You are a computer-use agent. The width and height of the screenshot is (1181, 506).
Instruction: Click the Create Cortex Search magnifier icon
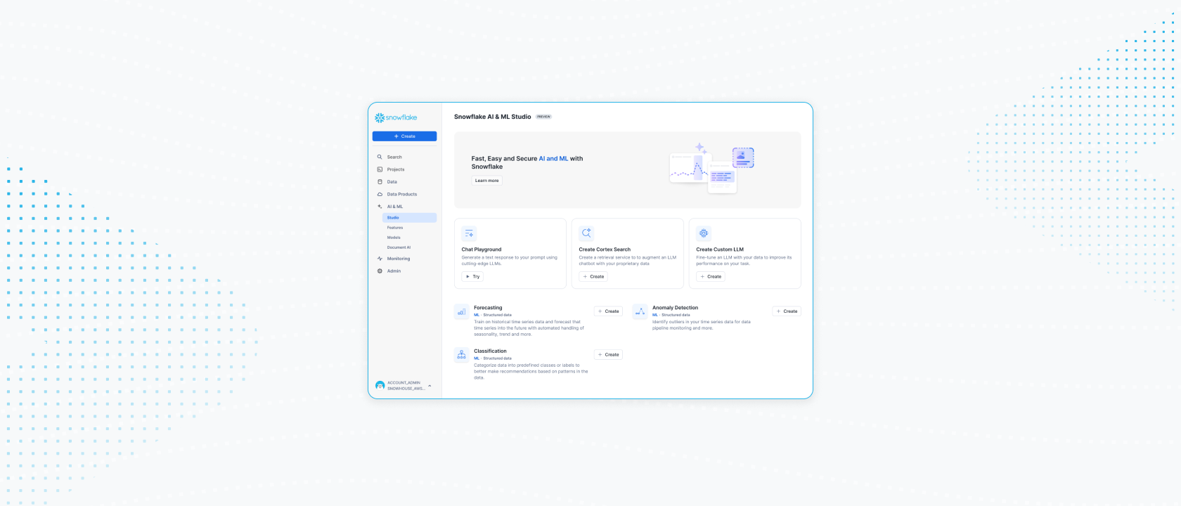coord(586,233)
